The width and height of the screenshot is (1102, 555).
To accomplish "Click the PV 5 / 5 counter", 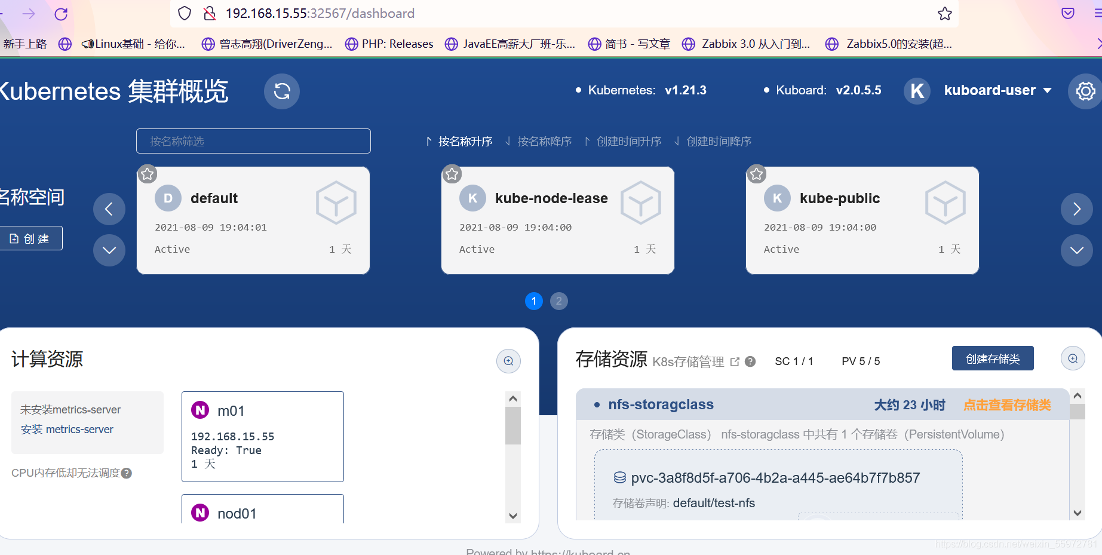I will pyautogui.click(x=861, y=361).
